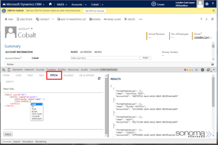Click Get CRM for Outlook button

(x=95, y=11)
